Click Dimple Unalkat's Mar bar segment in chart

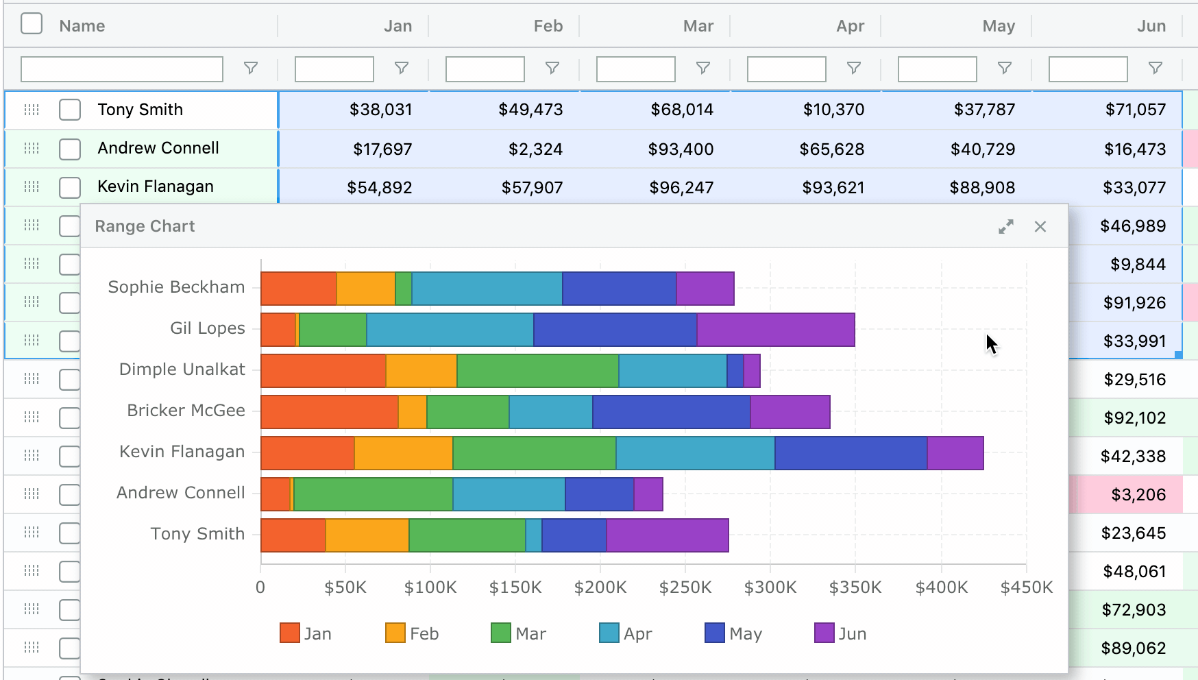[x=538, y=371]
